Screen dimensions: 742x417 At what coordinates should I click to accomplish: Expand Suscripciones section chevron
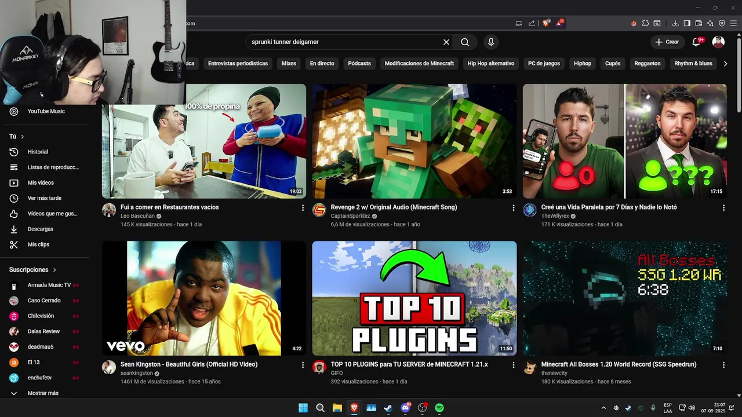(x=54, y=270)
